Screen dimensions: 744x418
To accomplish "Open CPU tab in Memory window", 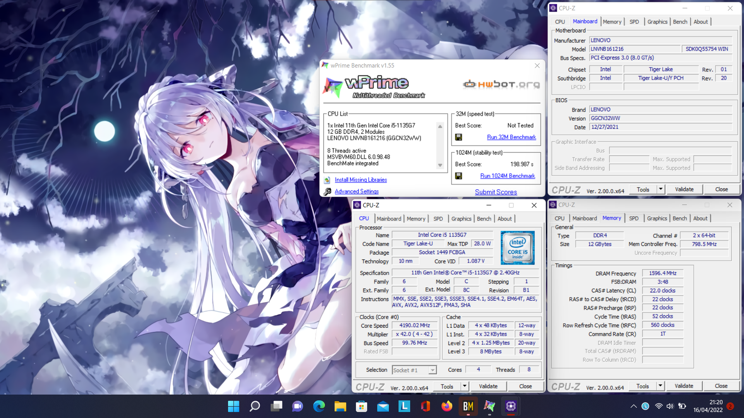I will 560,218.
